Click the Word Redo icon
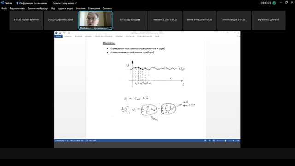The height and width of the screenshot is (166, 295). tap(69, 33)
